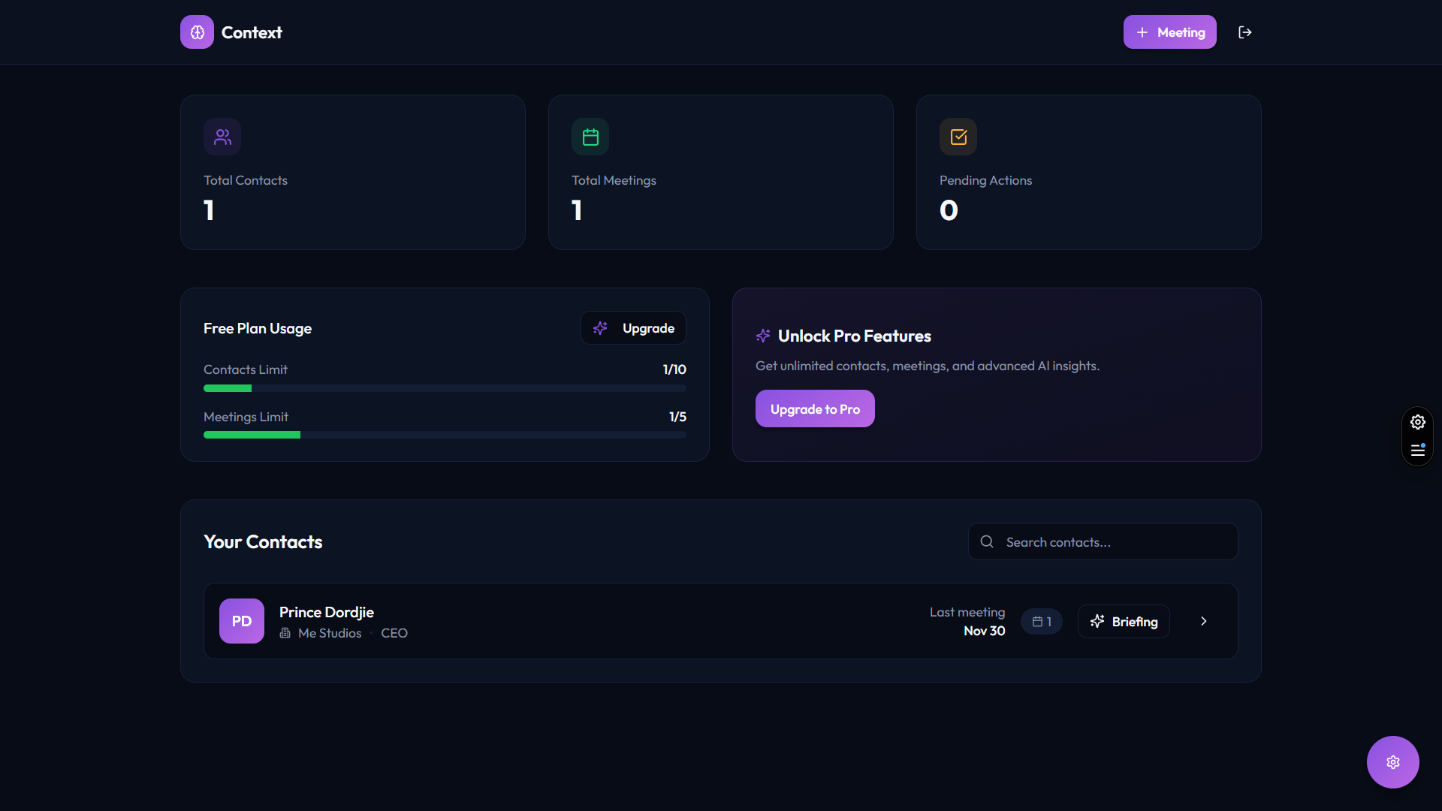Click the Pending Actions checkbox icon

[x=958, y=137]
